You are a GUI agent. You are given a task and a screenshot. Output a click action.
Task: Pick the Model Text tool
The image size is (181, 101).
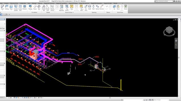click(44, 8)
